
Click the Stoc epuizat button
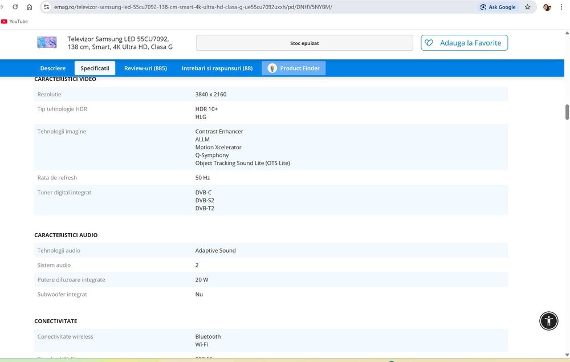click(304, 43)
